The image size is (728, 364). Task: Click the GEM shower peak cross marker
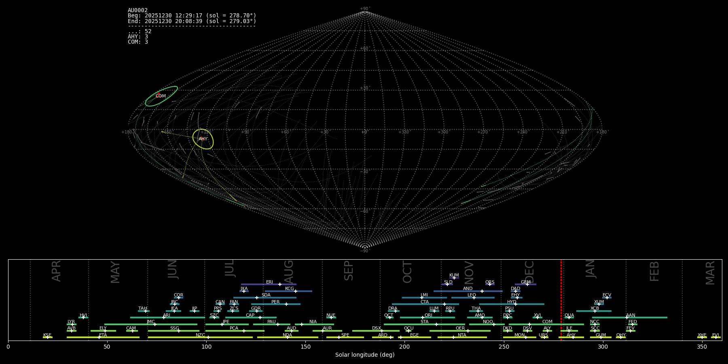[x=527, y=284]
